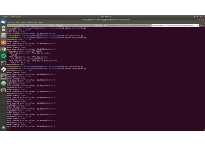
Task: Maximize the terminal window
Action: 201,20
